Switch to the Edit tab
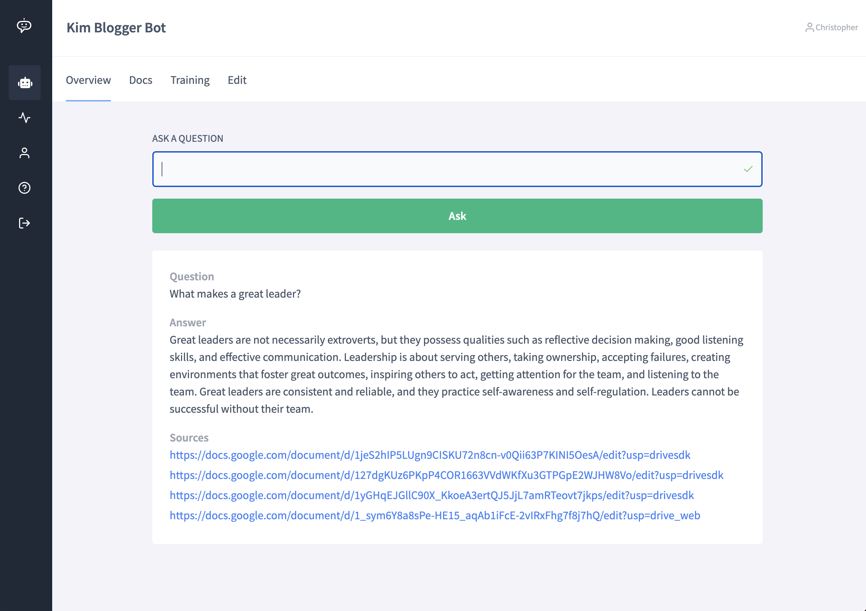866x611 pixels. point(237,80)
